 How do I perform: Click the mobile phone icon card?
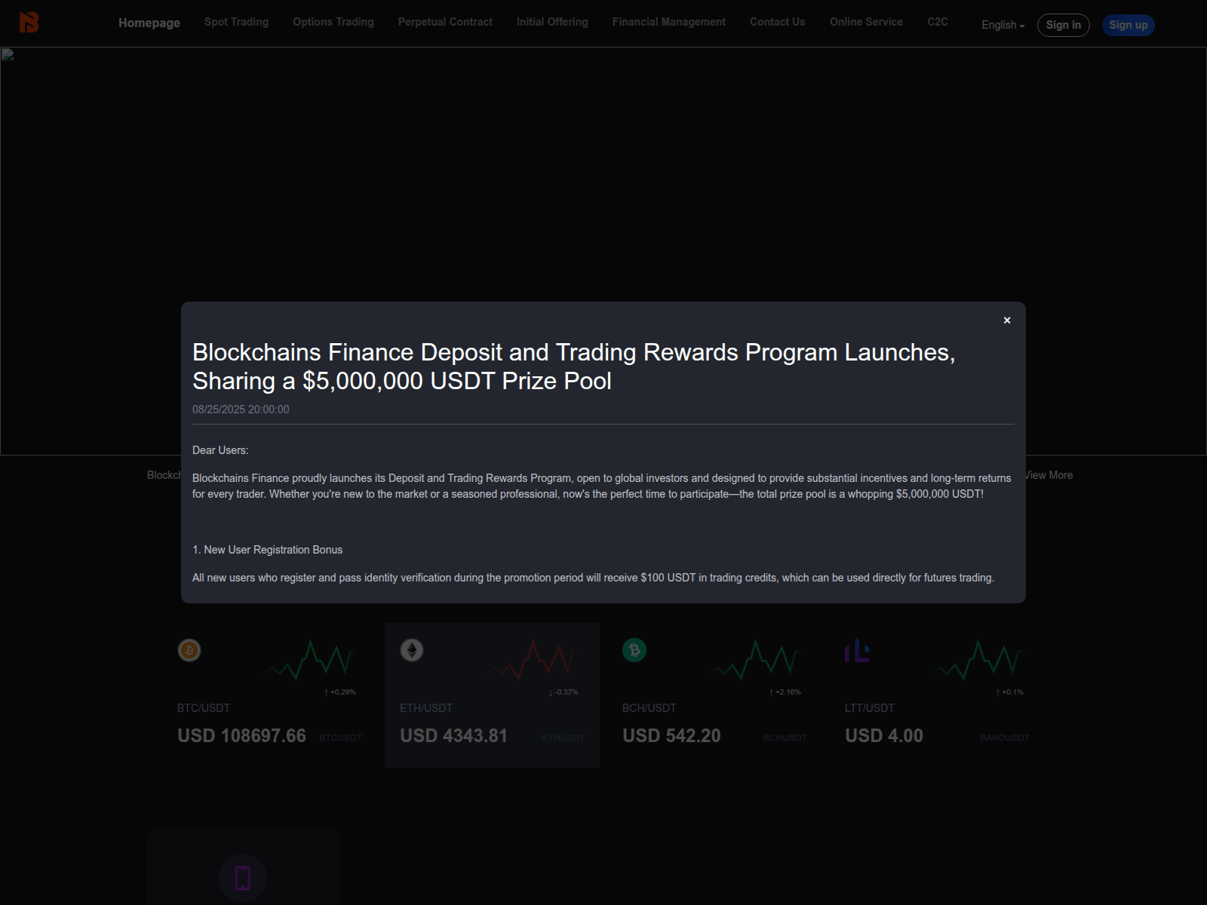click(x=243, y=878)
